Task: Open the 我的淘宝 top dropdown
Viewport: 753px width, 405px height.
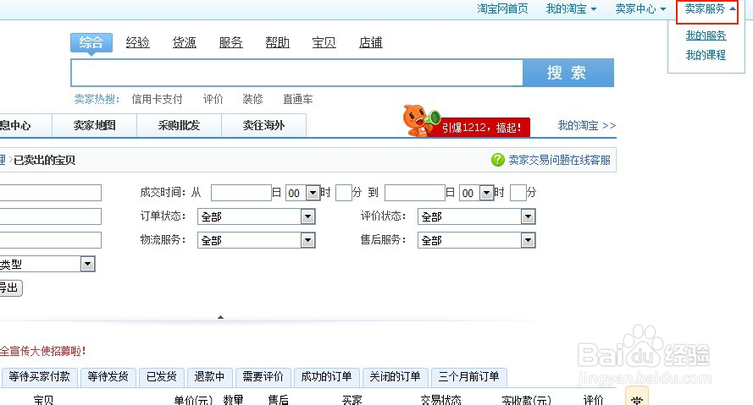Action: [572, 9]
